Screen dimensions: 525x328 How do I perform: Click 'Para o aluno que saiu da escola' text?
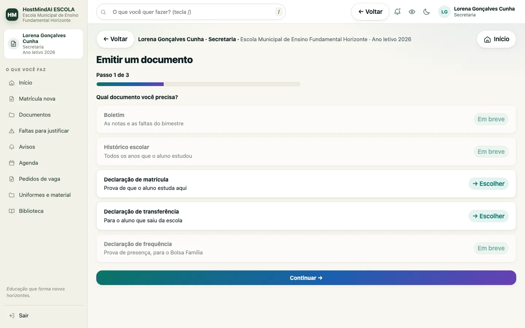(x=143, y=220)
